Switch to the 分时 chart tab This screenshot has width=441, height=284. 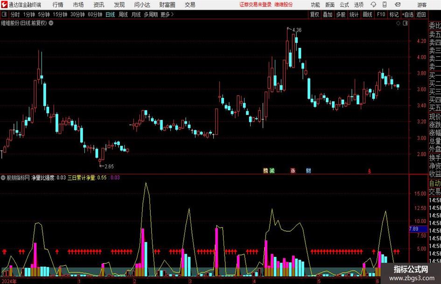(15, 14)
